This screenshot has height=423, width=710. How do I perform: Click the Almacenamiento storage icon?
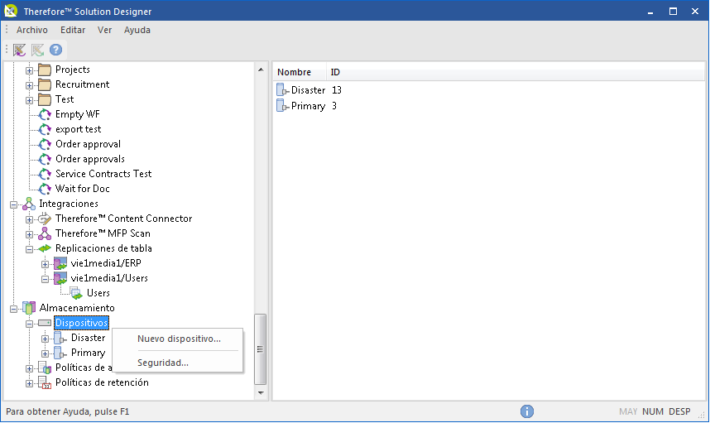29,309
